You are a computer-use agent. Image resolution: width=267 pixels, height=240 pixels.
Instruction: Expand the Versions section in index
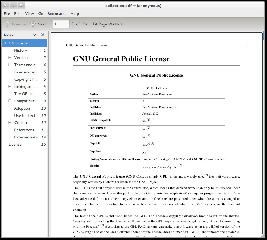tap(10, 58)
